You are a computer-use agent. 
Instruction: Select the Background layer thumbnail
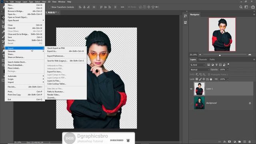pos(199,103)
